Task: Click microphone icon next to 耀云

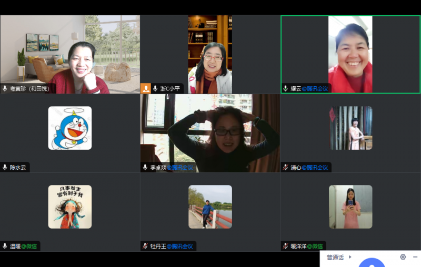Action: coord(286,89)
